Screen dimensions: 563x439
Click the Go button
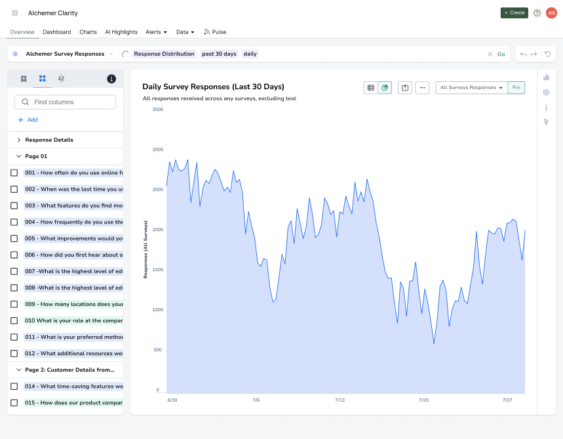tap(501, 54)
